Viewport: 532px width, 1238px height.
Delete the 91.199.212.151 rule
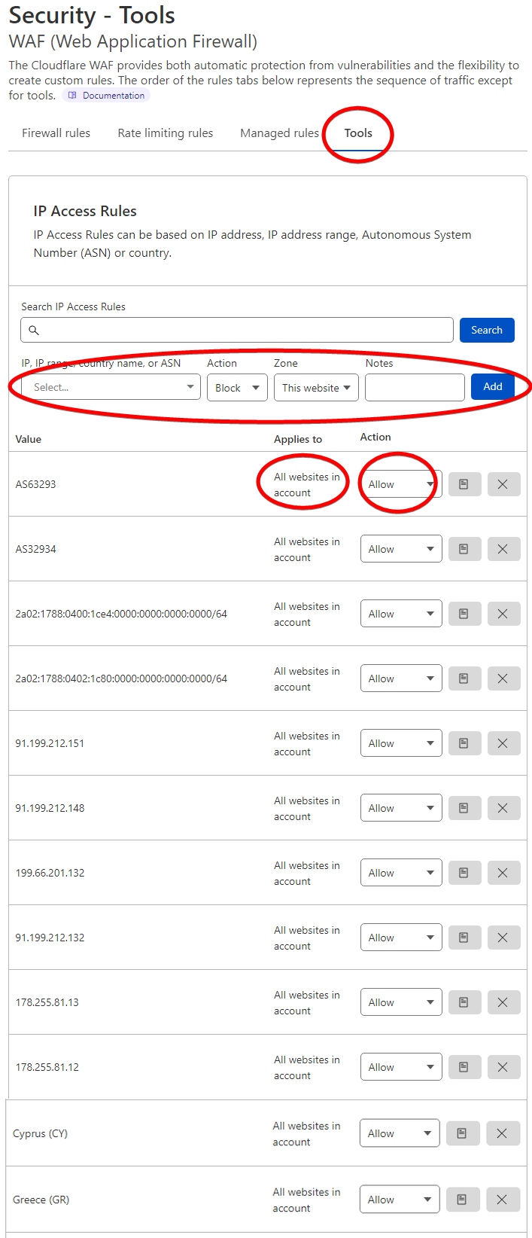coord(503,743)
